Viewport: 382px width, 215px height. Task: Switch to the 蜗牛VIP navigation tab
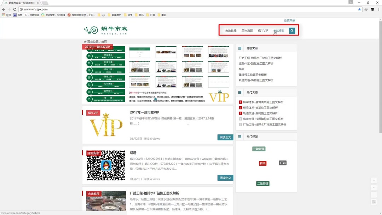coord(262,30)
